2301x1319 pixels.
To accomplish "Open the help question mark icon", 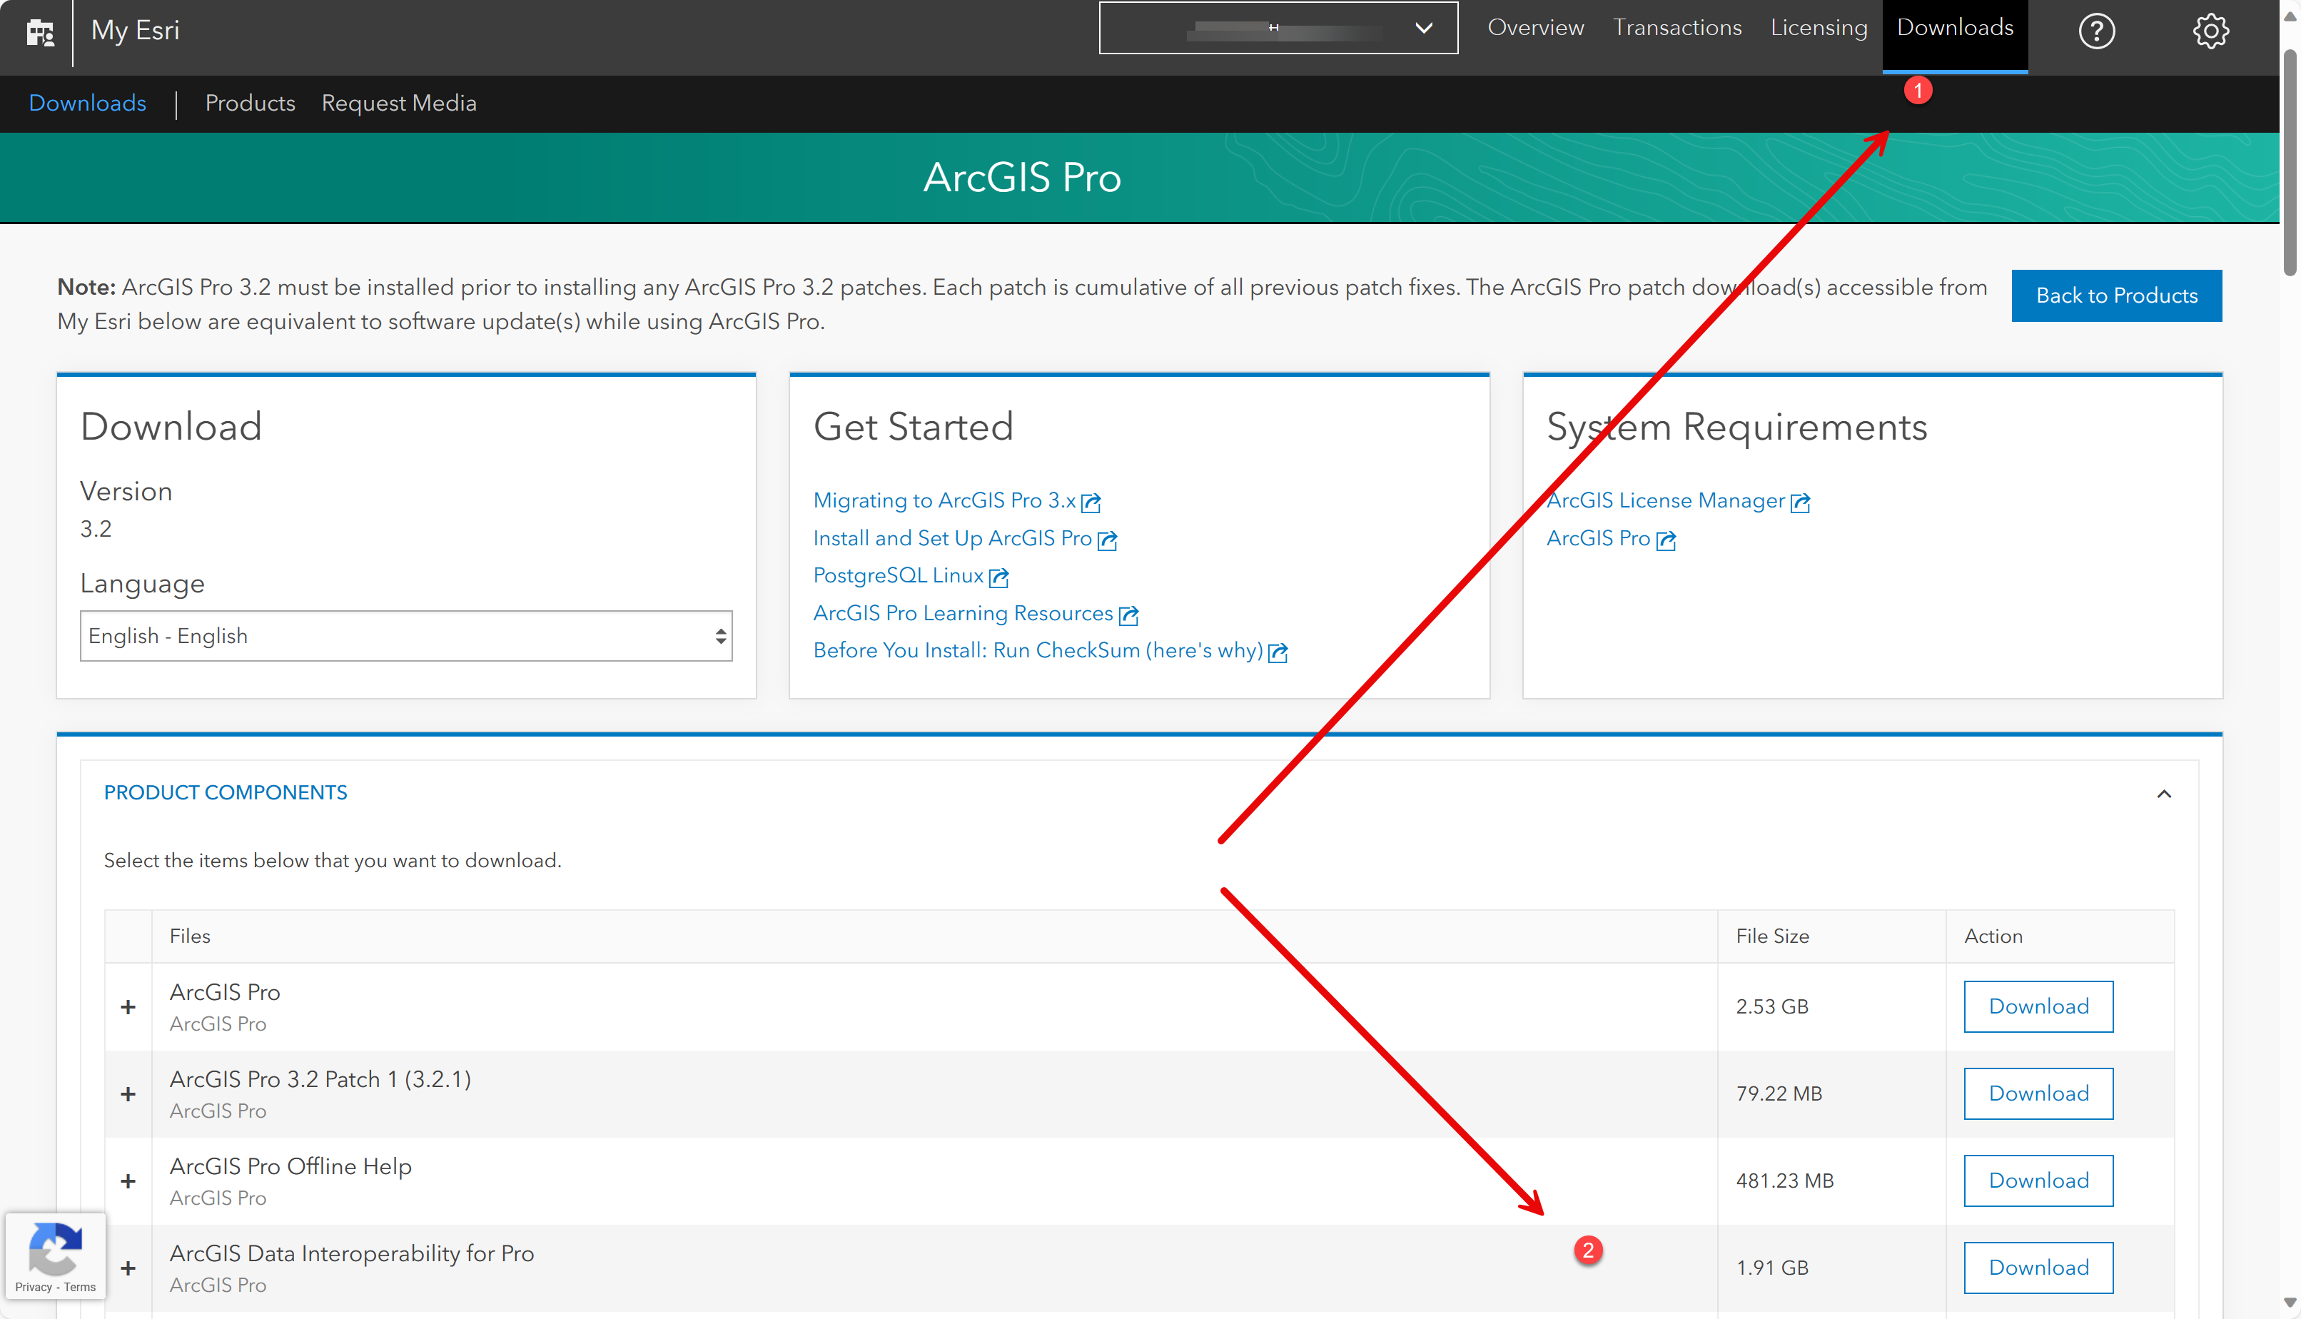I will 2095,30.
